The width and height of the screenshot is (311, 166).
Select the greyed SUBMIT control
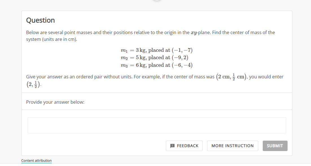point(275,146)
